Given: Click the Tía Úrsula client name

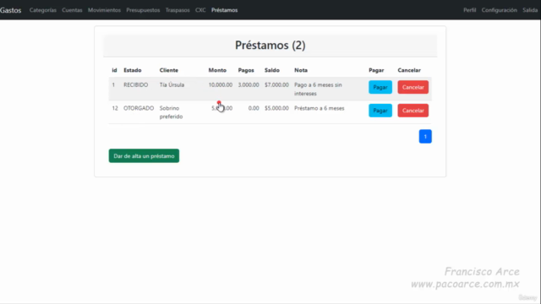Looking at the screenshot, I should 172,84.
